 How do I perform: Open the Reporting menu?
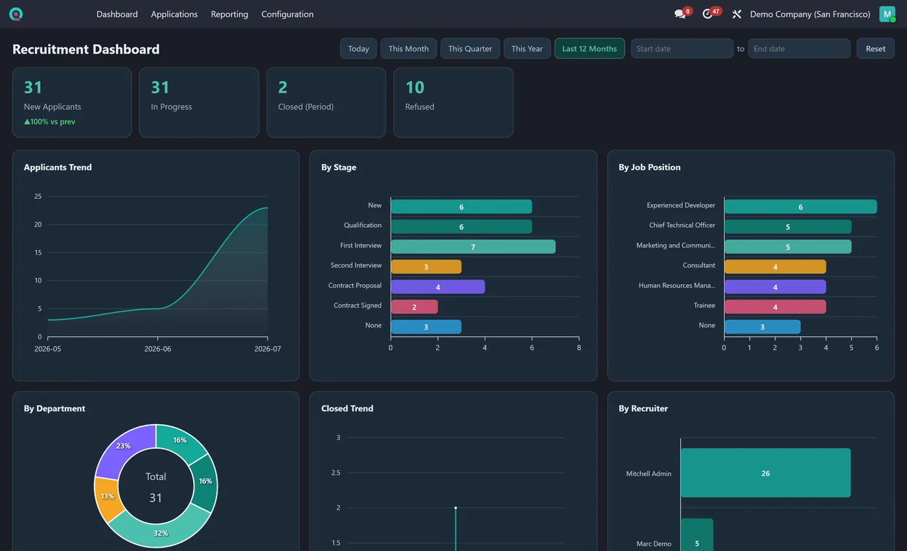pos(229,14)
